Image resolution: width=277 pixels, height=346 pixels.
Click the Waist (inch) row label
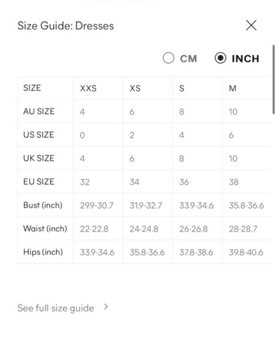[x=45, y=228]
